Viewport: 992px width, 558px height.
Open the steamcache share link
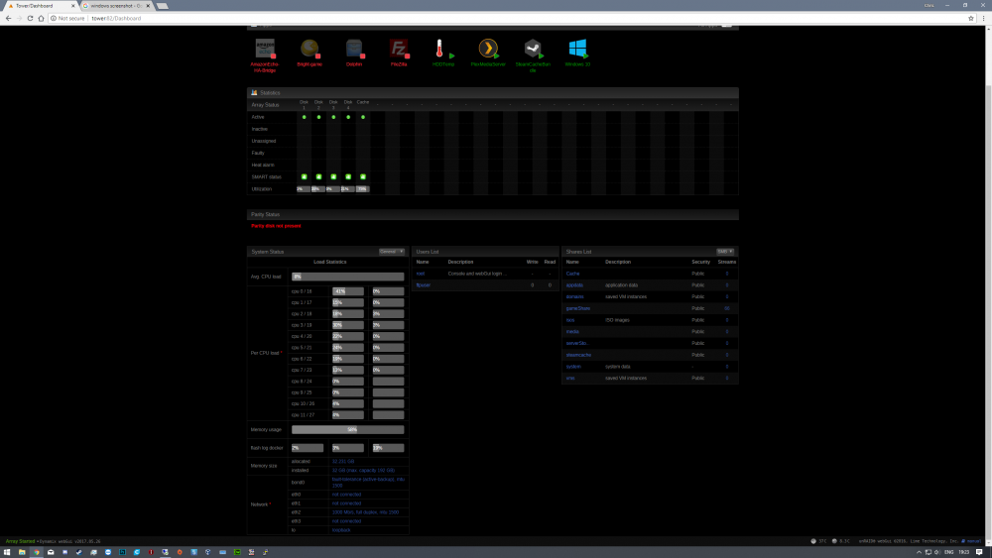[579, 355]
